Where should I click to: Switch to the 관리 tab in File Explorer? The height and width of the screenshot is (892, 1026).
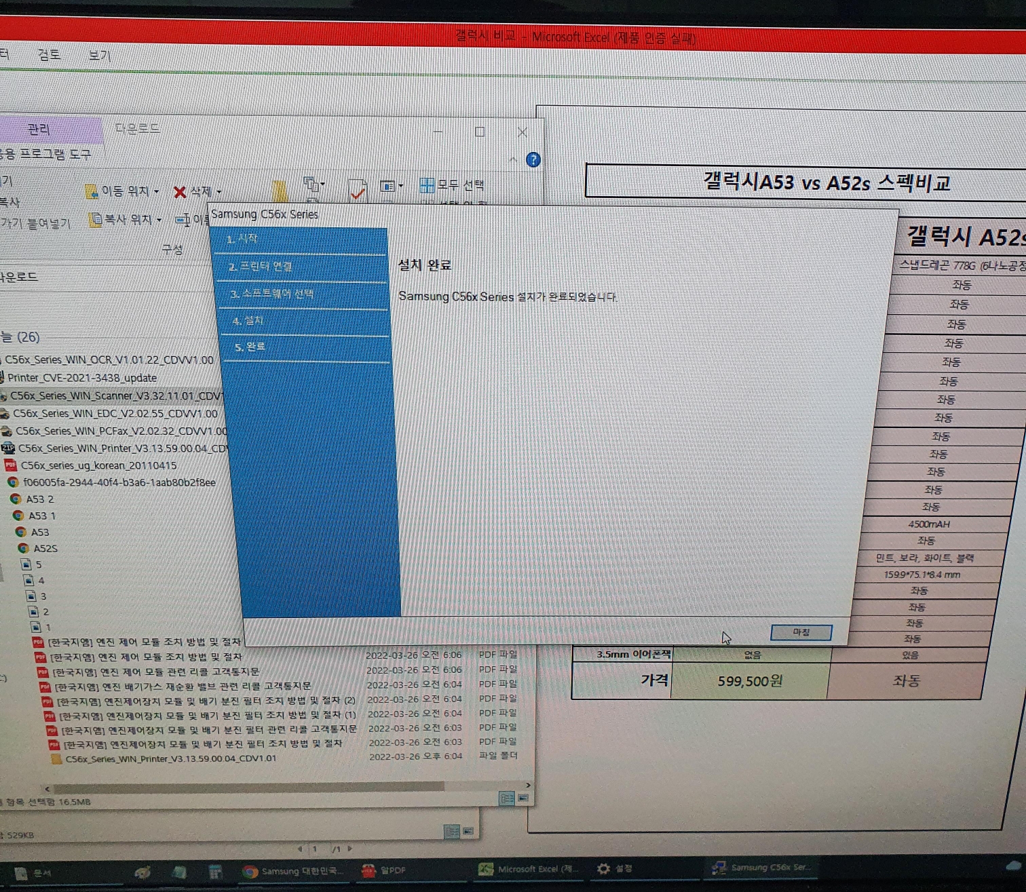39,130
